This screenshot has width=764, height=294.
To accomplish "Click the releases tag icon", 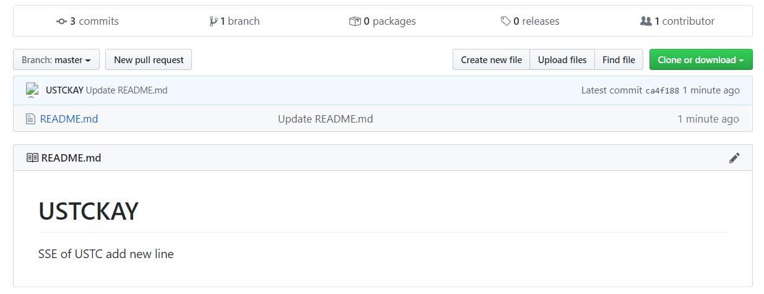I will tap(506, 22).
